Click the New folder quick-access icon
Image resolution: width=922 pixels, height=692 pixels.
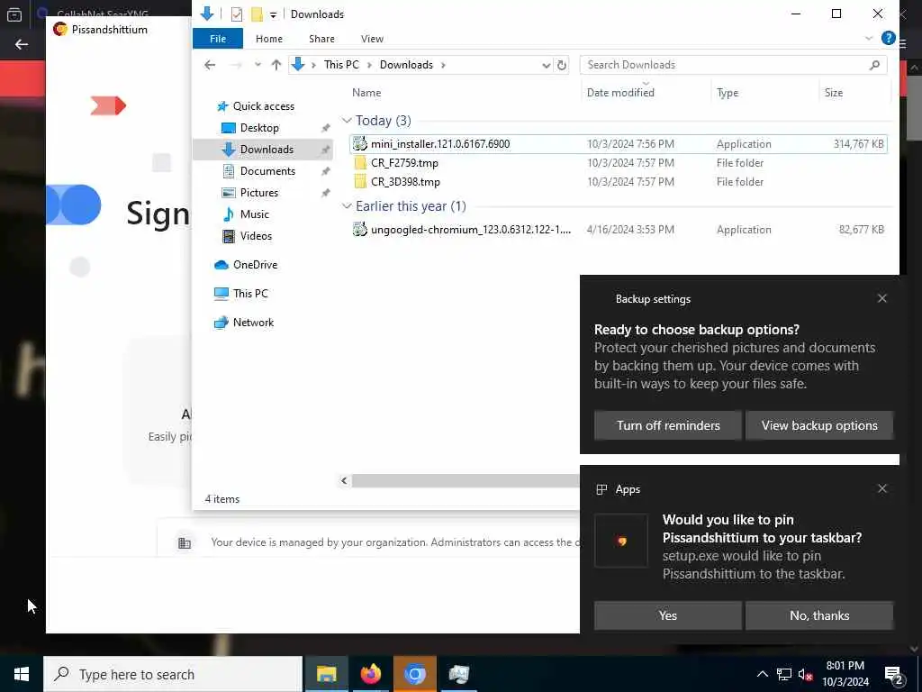(x=257, y=14)
